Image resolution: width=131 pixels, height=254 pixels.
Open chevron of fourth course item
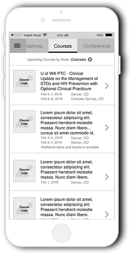pyautogui.click(x=107, y=214)
